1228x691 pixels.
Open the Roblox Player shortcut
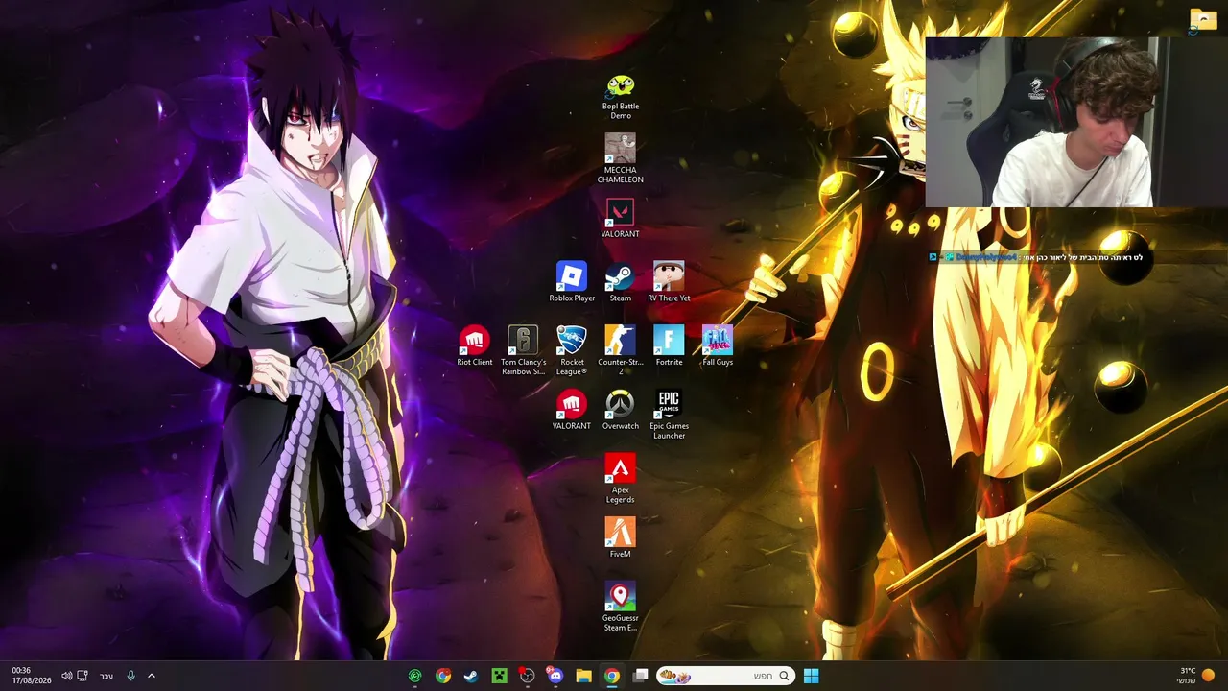(572, 282)
